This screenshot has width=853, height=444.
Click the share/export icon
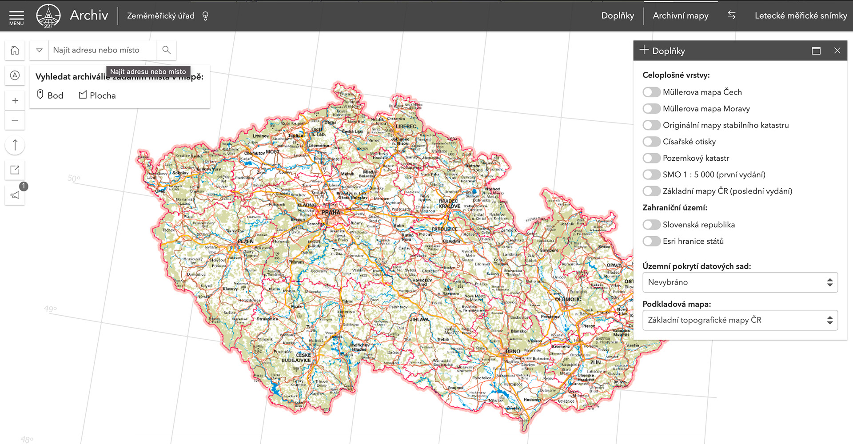[x=15, y=170]
